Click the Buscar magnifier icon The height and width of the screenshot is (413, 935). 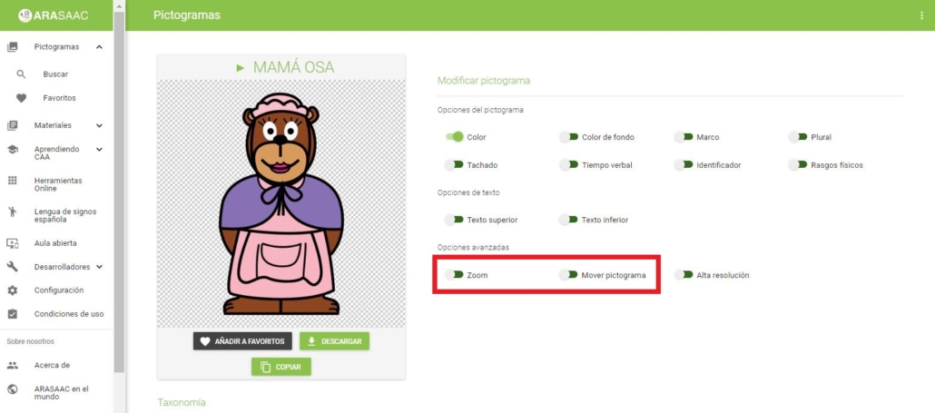point(22,74)
